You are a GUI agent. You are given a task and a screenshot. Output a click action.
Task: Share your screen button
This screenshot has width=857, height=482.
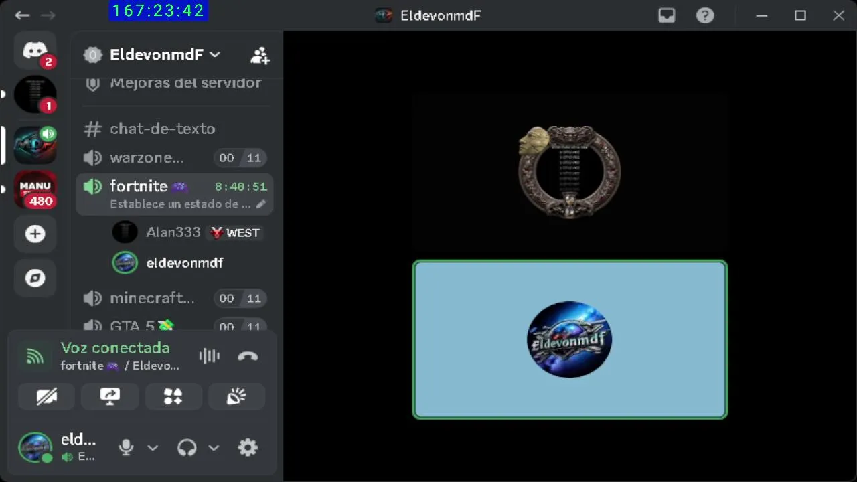pyautogui.click(x=110, y=396)
